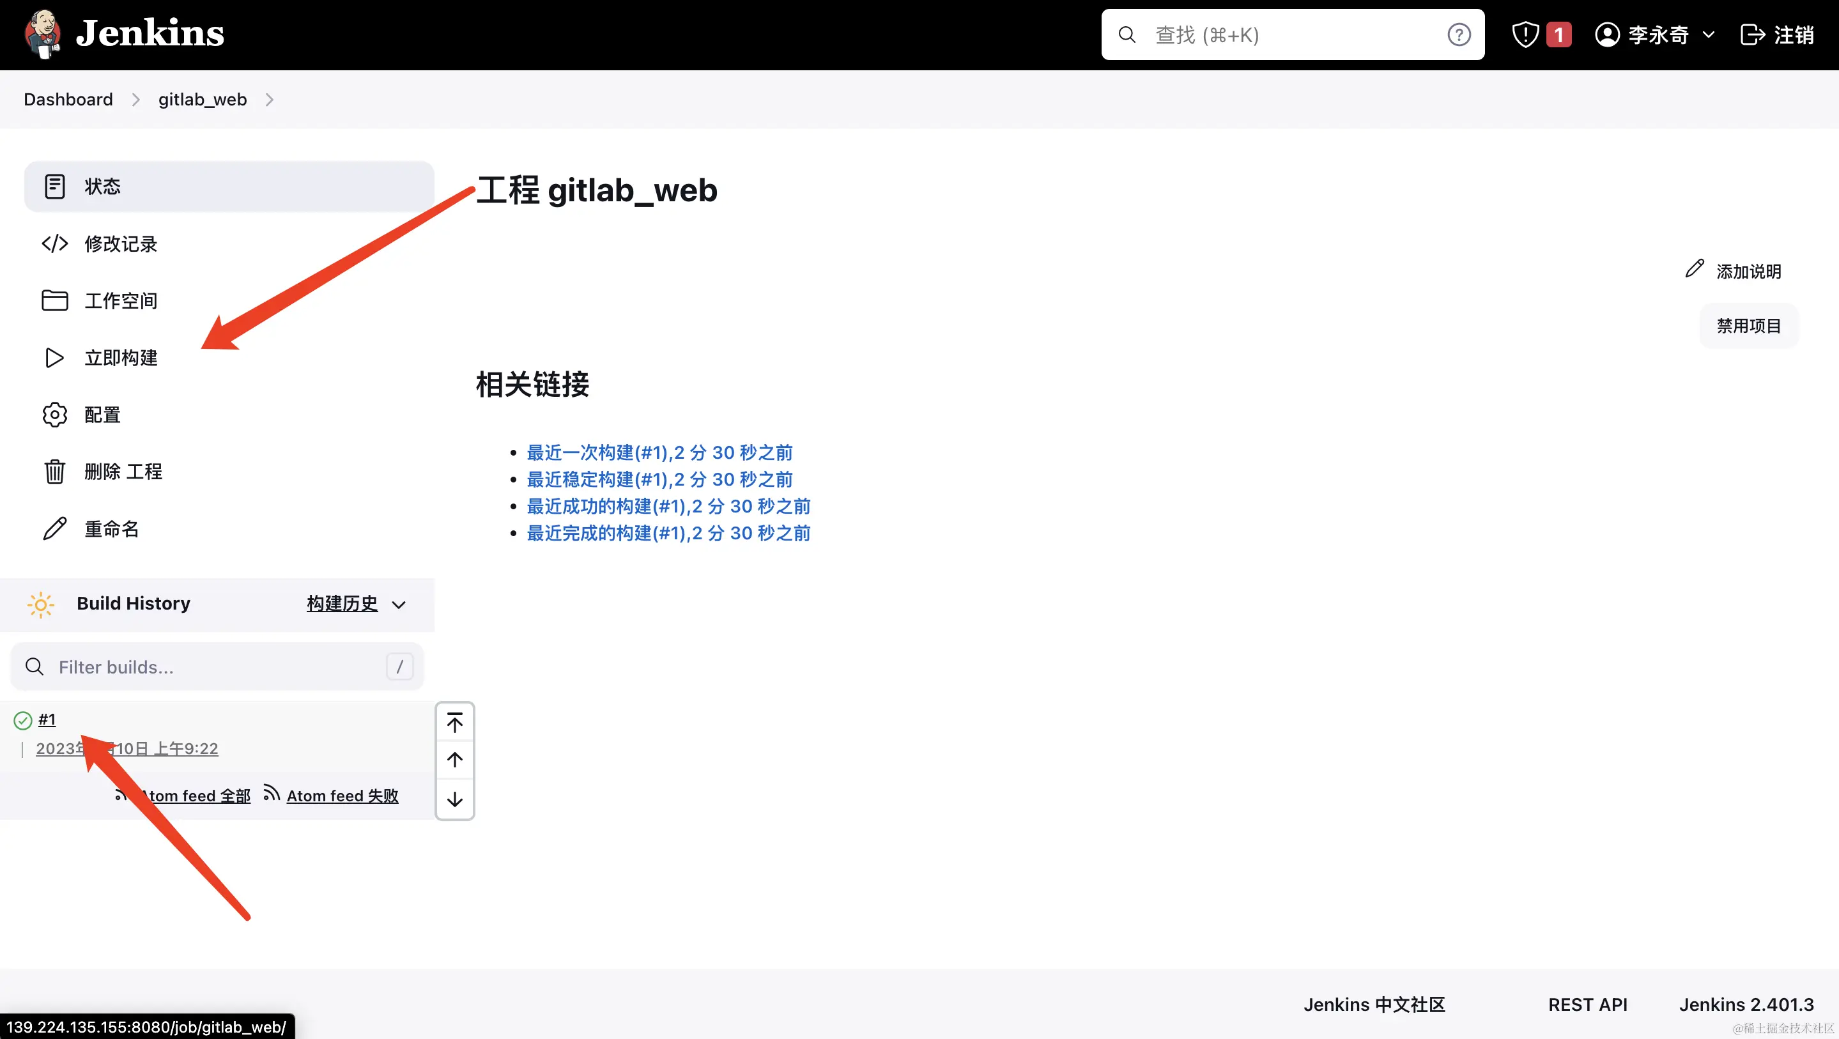The image size is (1839, 1039).
Task: Open the 最近稳定构建(#1) link
Action: [659, 479]
